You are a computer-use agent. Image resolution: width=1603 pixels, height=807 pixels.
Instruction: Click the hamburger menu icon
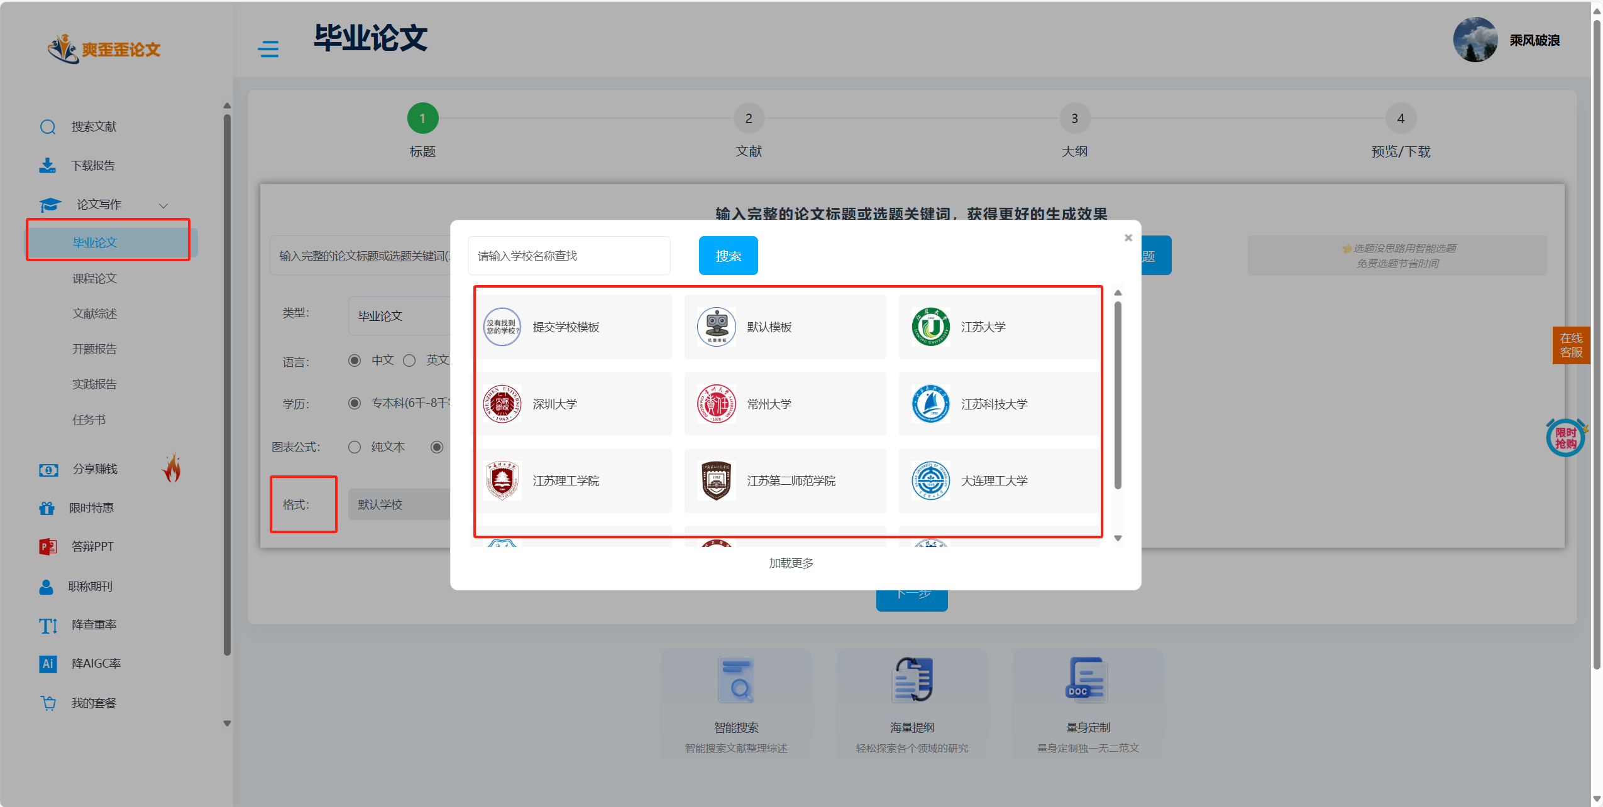268,49
